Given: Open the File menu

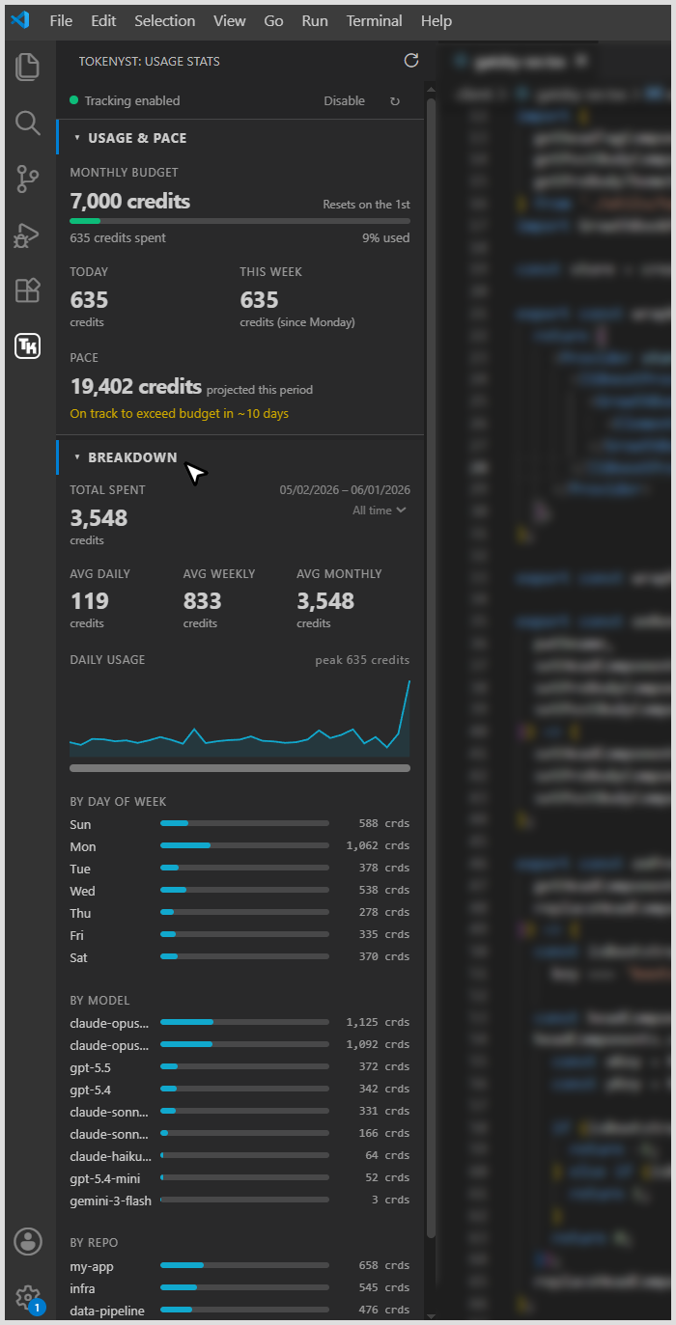Looking at the screenshot, I should click(61, 20).
